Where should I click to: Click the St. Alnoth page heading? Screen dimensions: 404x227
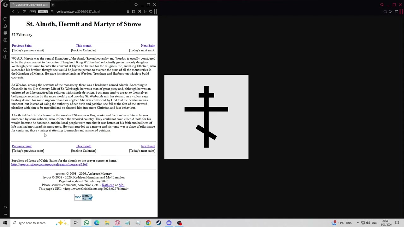[x=84, y=24]
